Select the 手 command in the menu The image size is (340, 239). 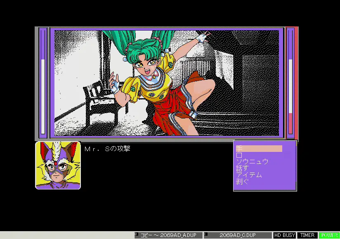point(259,149)
